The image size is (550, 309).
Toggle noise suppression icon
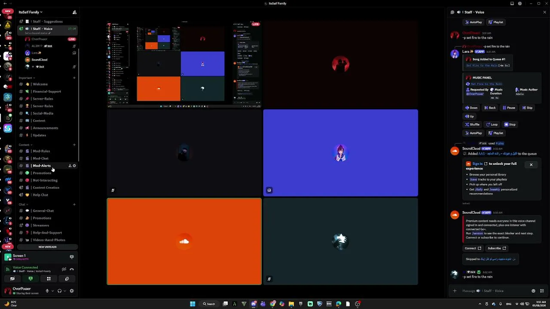click(x=64, y=270)
